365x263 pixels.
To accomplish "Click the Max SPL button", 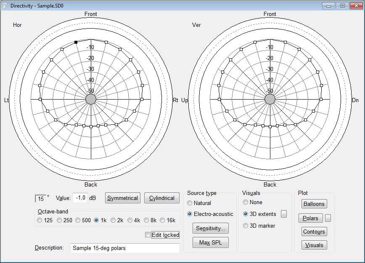I will click(210, 242).
